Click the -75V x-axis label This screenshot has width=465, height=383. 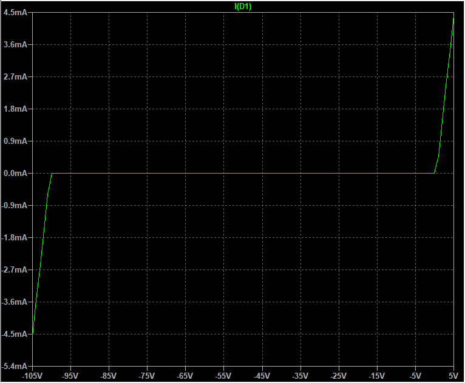coord(147,376)
